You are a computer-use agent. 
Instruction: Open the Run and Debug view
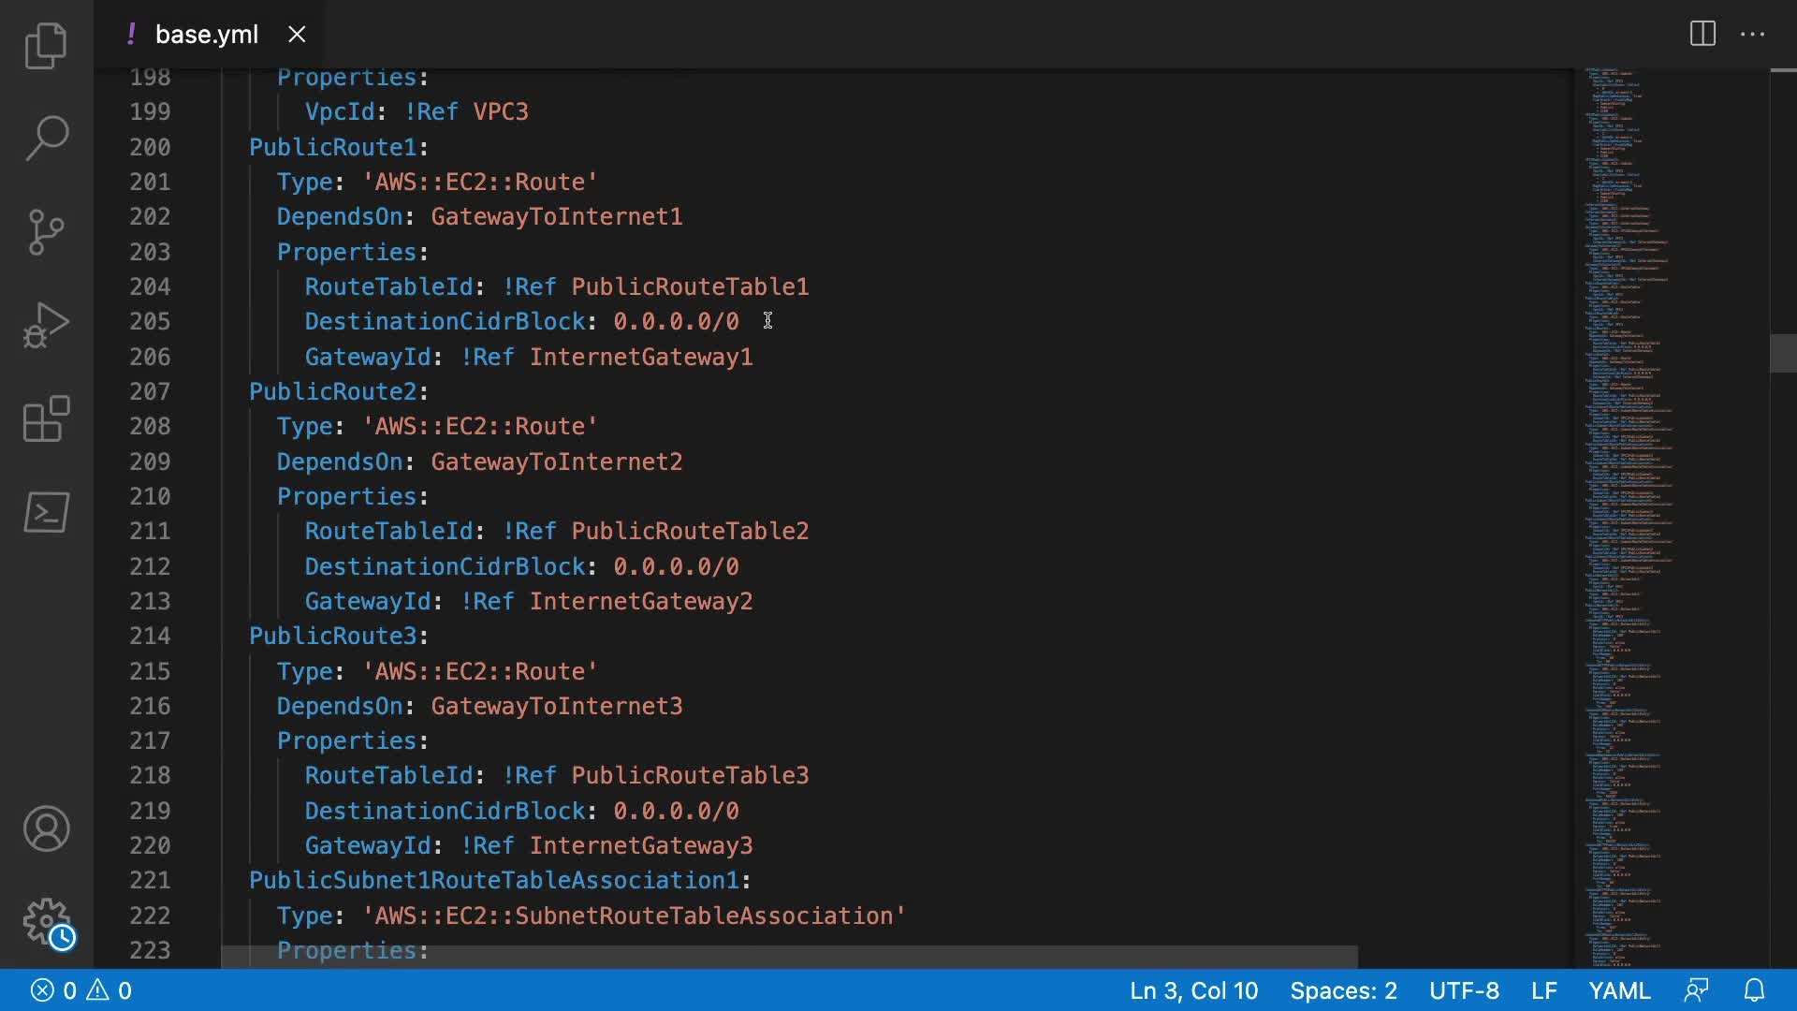[46, 325]
